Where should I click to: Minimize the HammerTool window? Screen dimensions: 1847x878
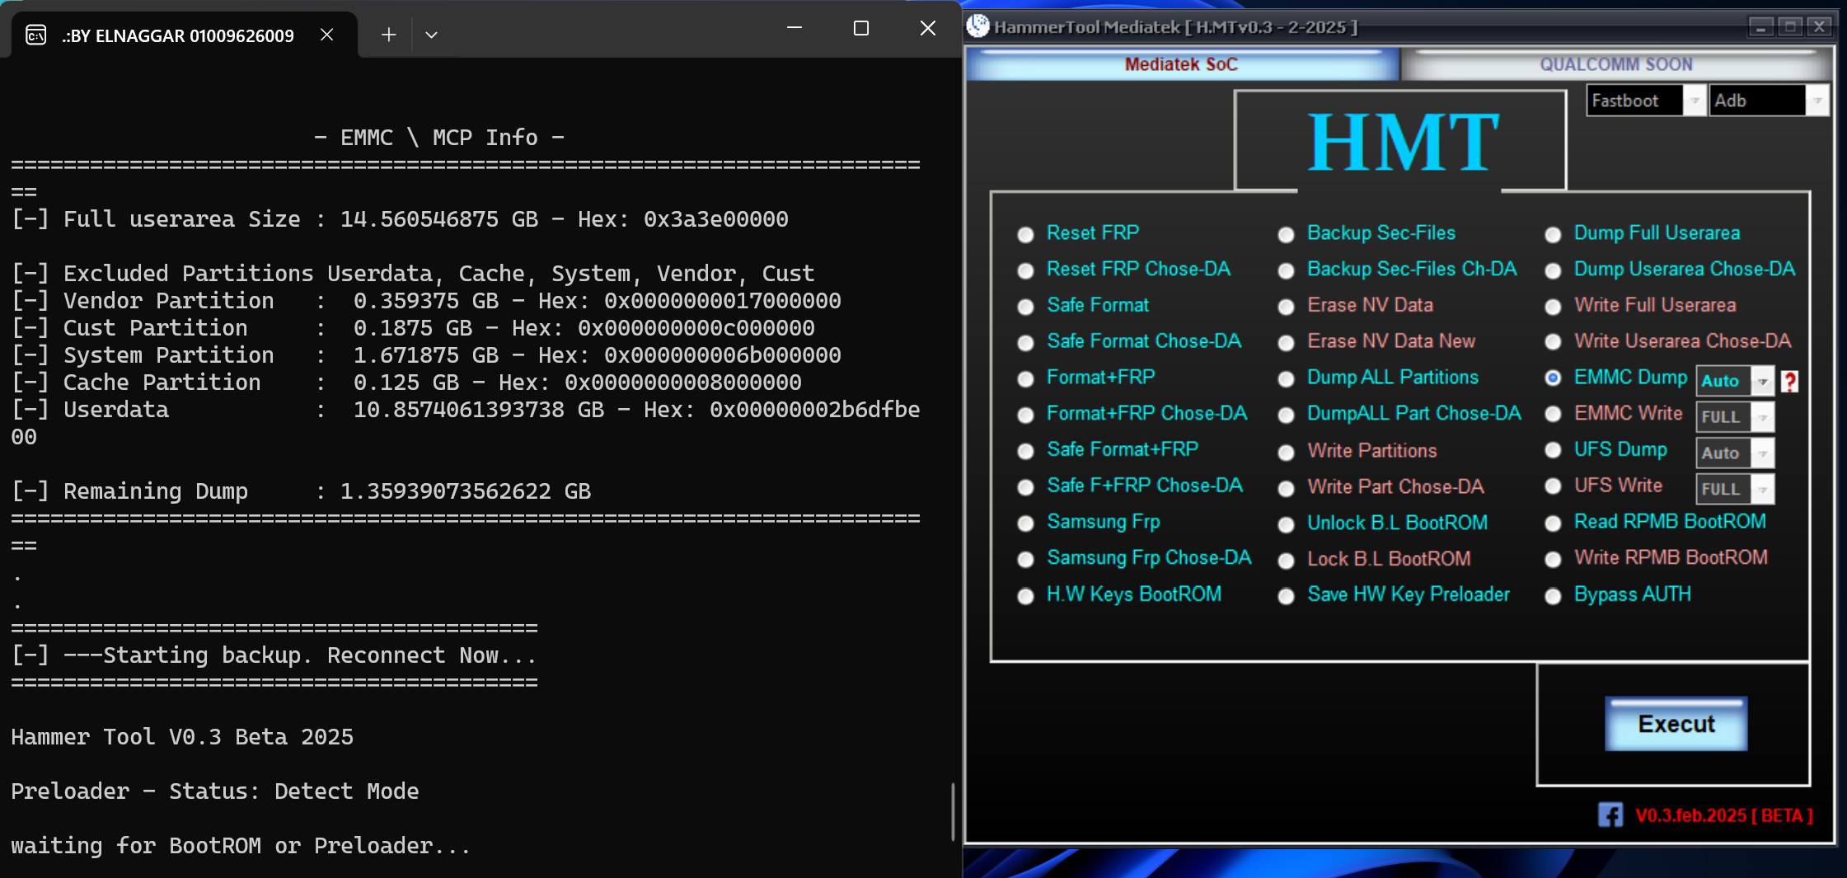coord(1760,26)
